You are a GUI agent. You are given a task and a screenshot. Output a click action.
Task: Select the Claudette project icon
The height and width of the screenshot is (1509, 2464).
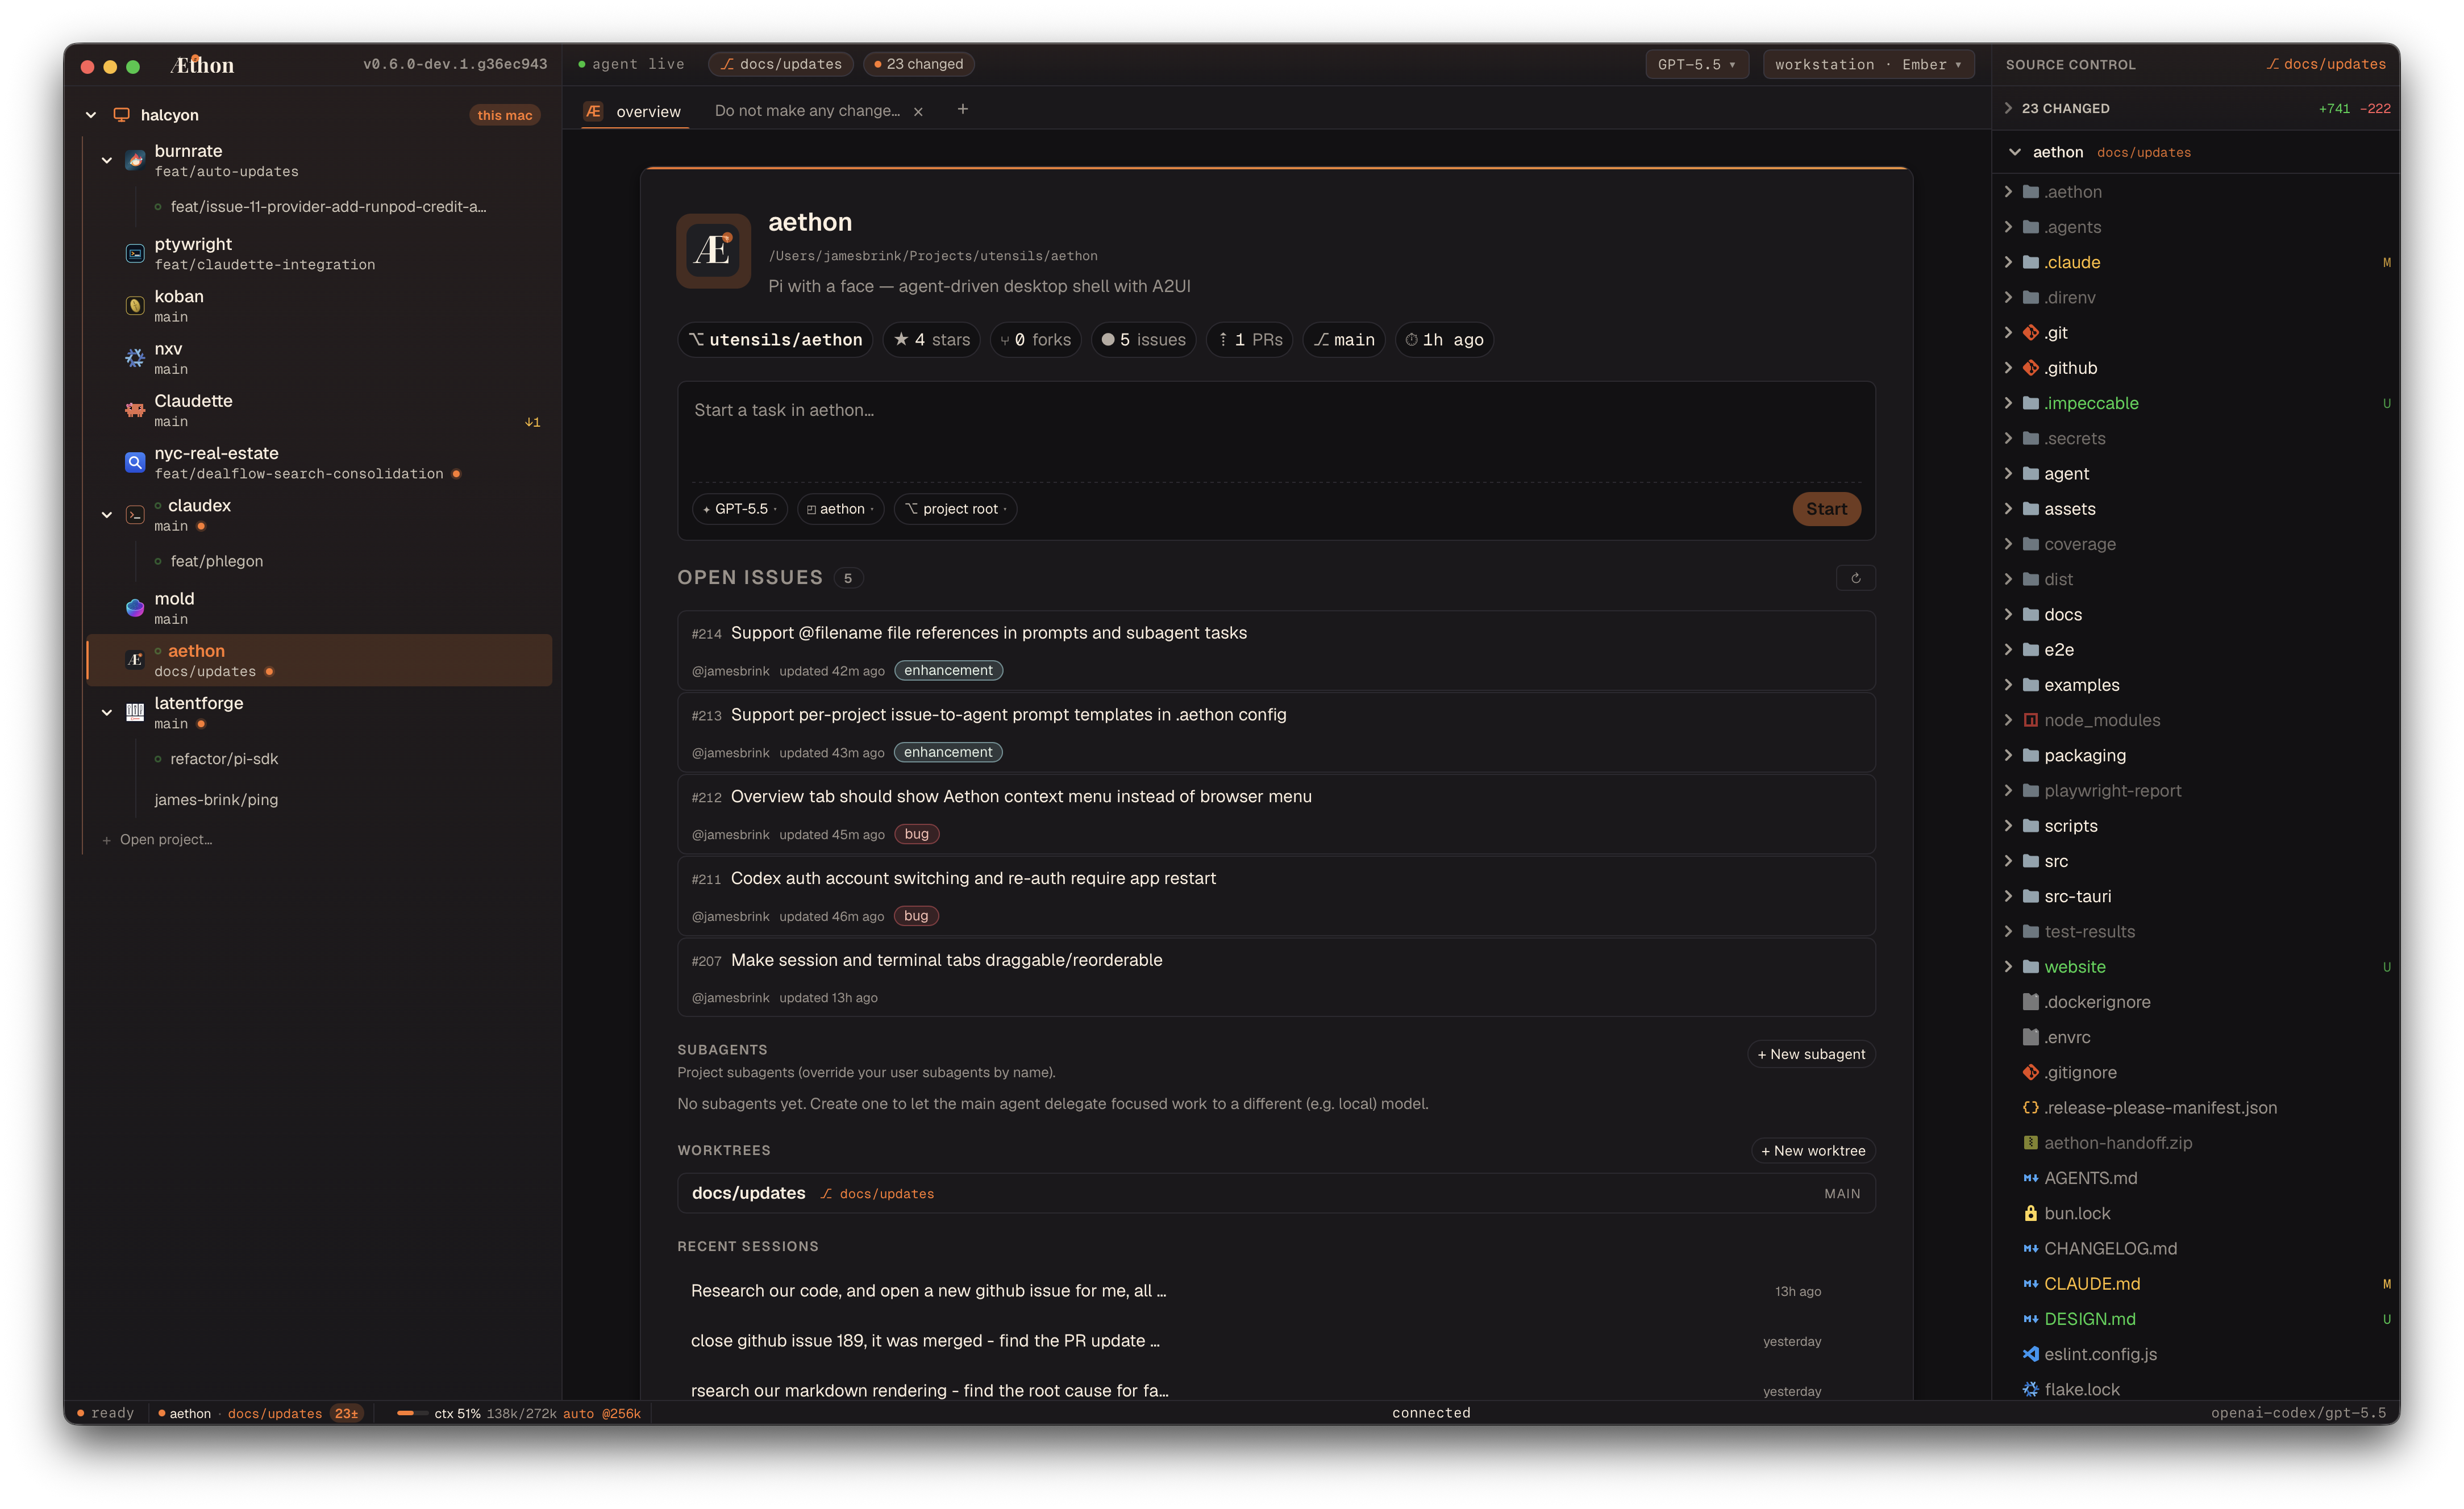(135, 410)
